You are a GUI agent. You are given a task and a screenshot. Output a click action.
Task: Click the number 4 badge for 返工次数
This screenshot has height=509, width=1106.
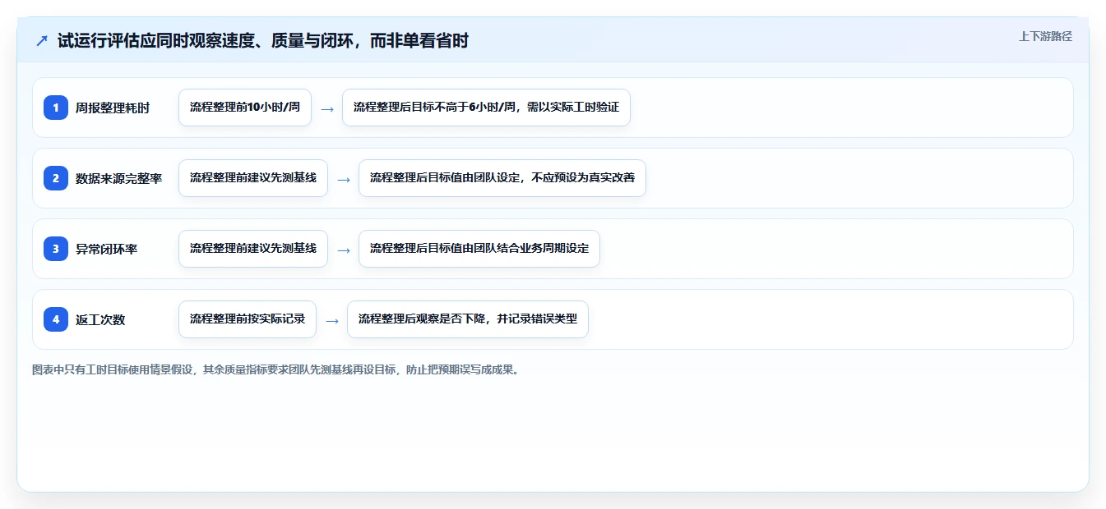pyautogui.click(x=56, y=319)
